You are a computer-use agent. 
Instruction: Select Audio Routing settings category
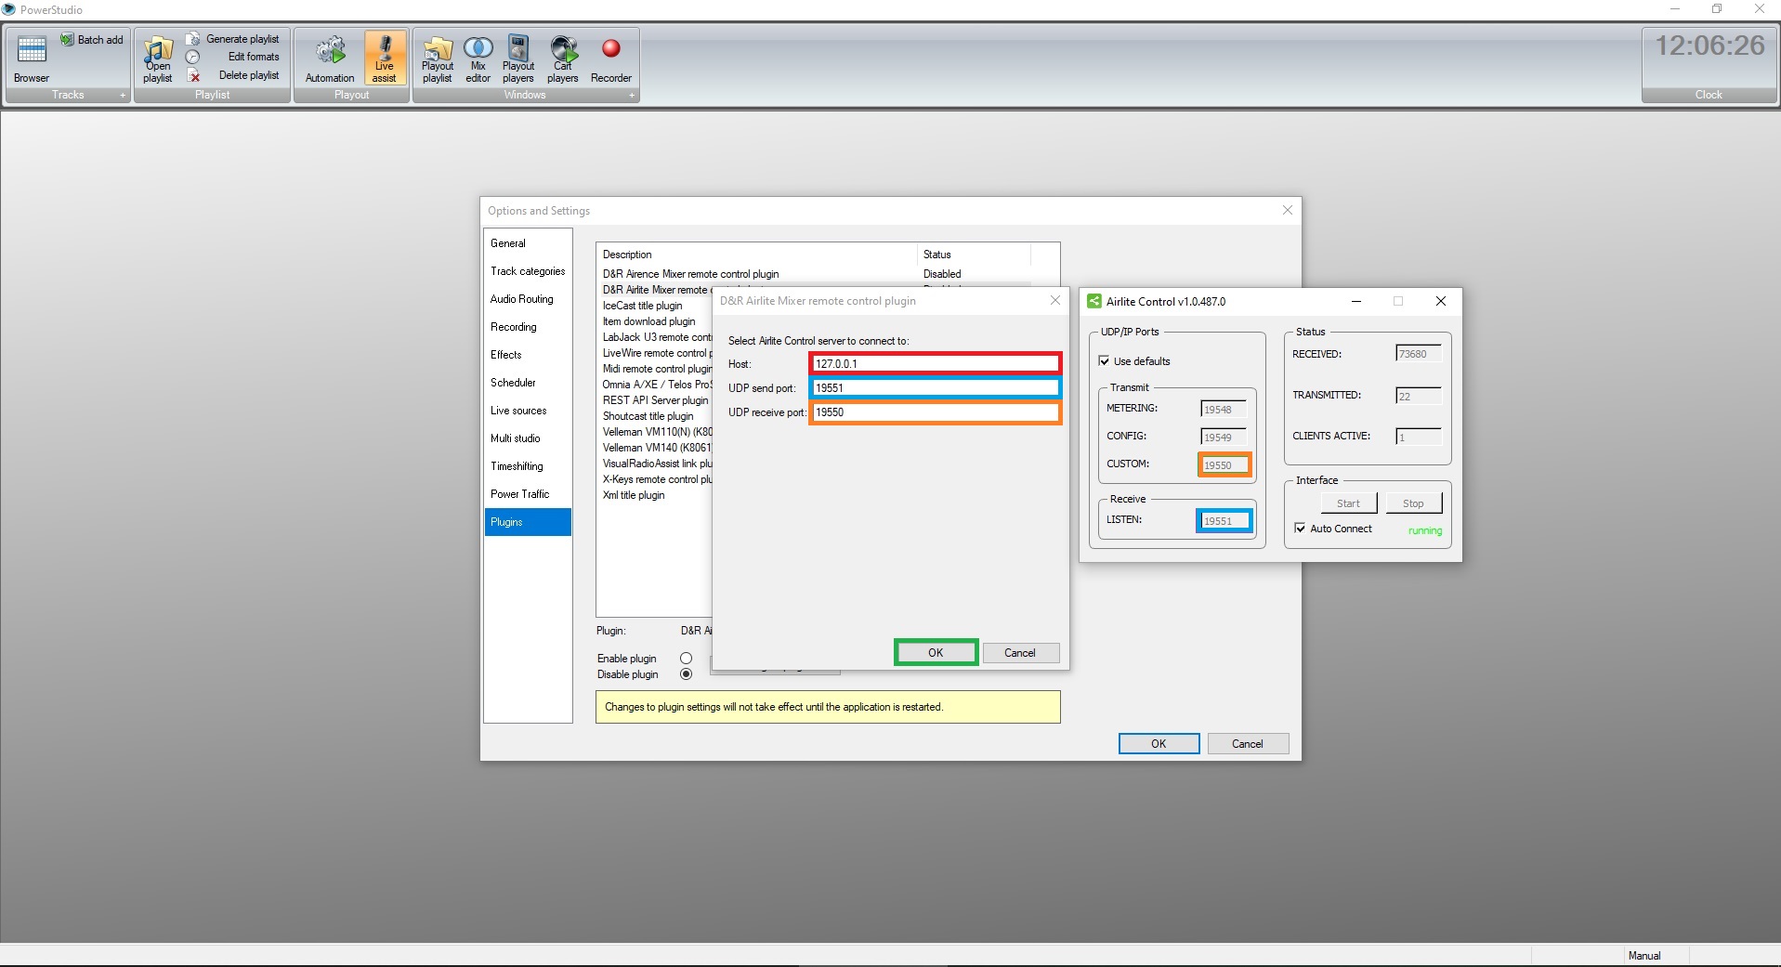coord(521,299)
